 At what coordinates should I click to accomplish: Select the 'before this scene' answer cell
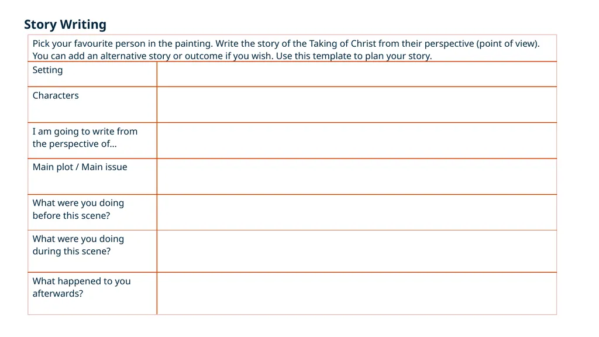[357, 212]
